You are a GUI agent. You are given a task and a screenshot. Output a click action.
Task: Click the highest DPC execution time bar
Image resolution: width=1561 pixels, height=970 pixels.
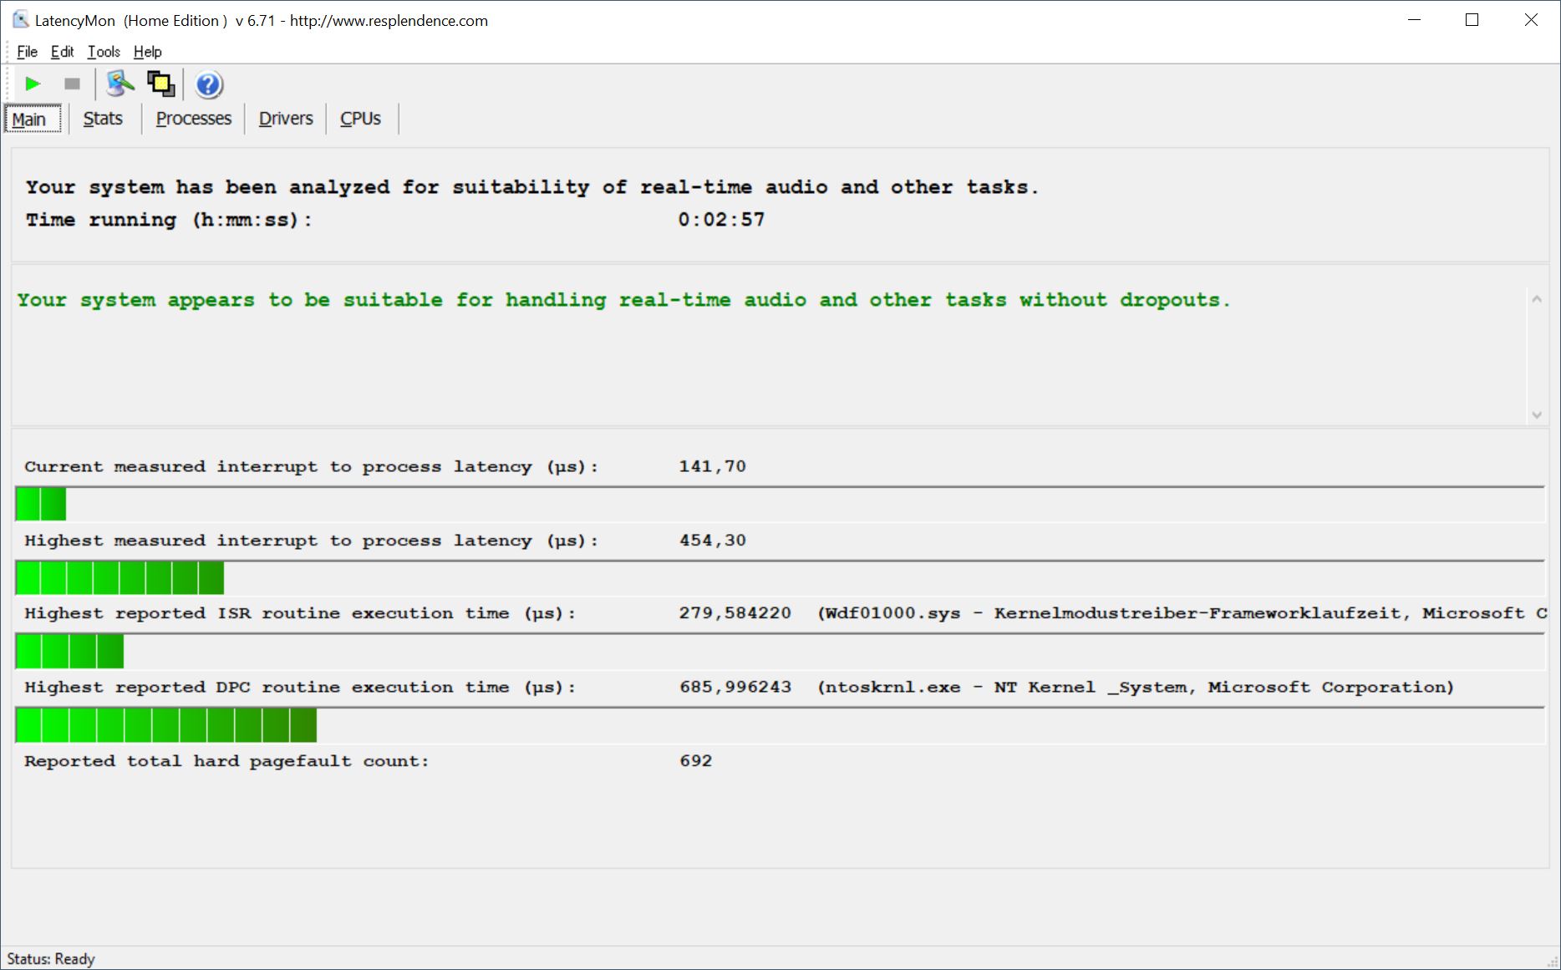[166, 725]
